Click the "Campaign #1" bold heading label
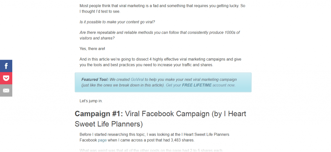331x152 pixels. [x=98, y=114]
